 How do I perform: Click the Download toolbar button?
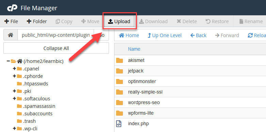coord(154,21)
